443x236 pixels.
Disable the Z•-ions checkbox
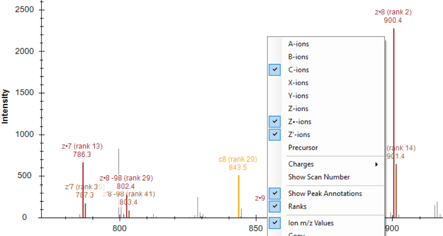click(299, 122)
